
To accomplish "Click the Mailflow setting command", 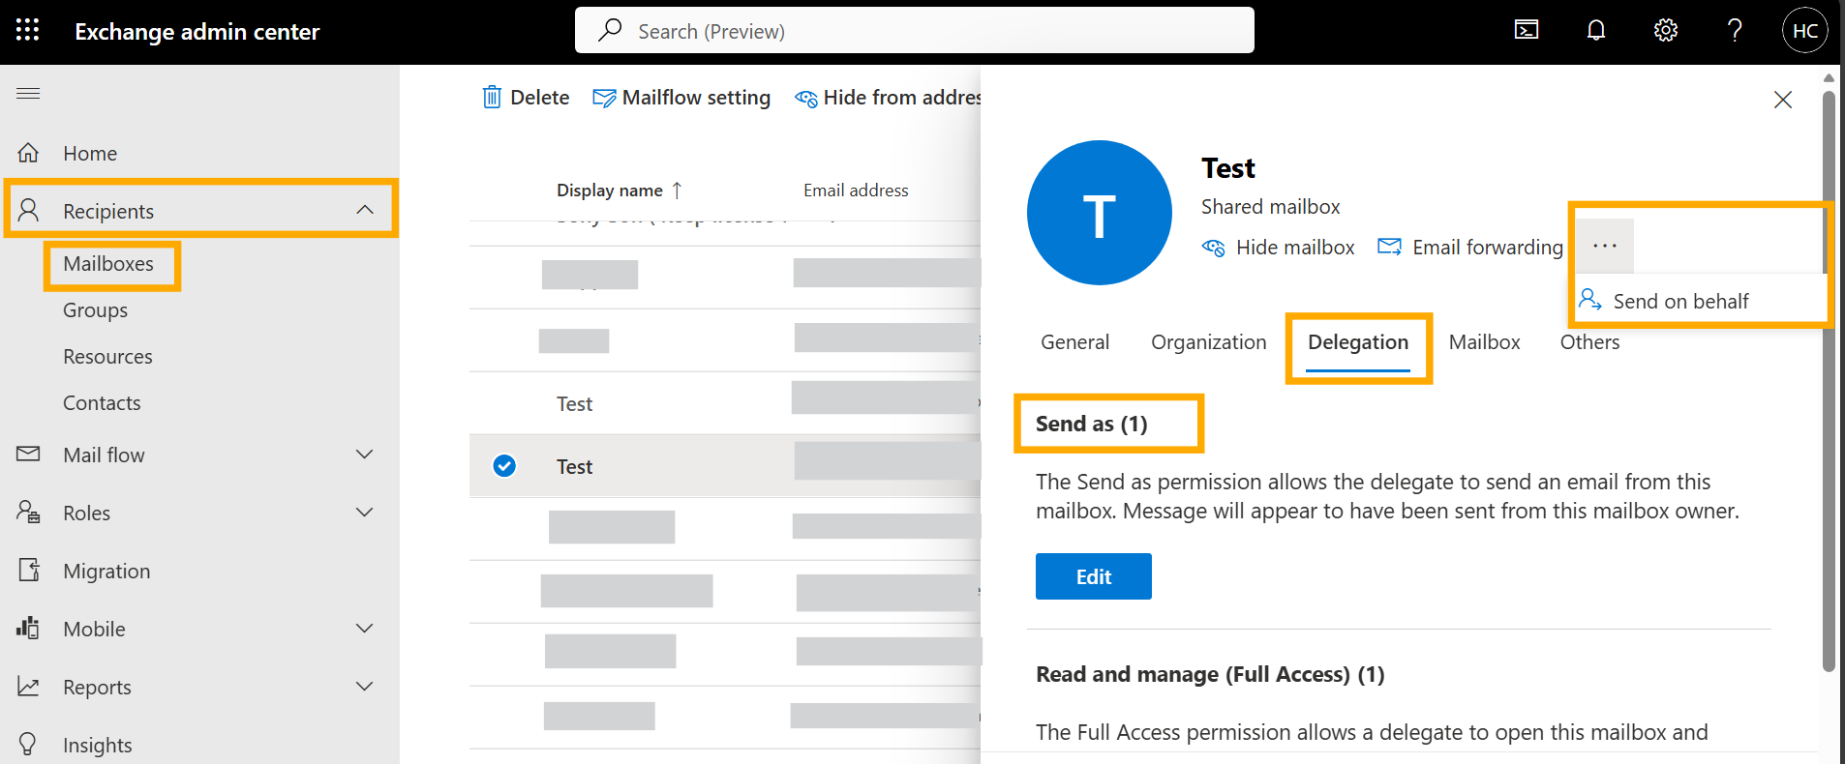I will (696, 97).
